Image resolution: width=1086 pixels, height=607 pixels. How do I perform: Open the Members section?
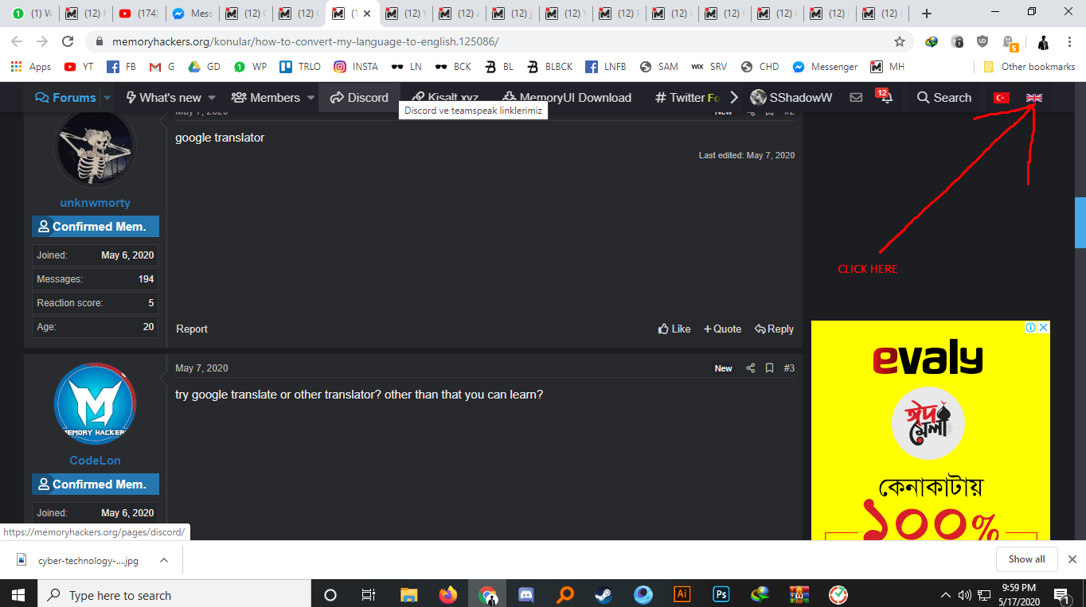pyautogui.click(x=266, y=98)
